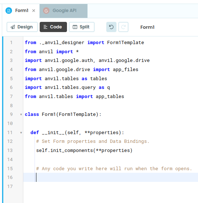This screenshot has width=198, height=203.
Task: Click the 'Set Form properties and Data Bindings' comment
Action: 93,141
